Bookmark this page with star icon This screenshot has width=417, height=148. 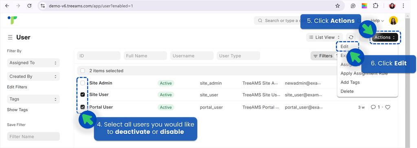(338, 6)
